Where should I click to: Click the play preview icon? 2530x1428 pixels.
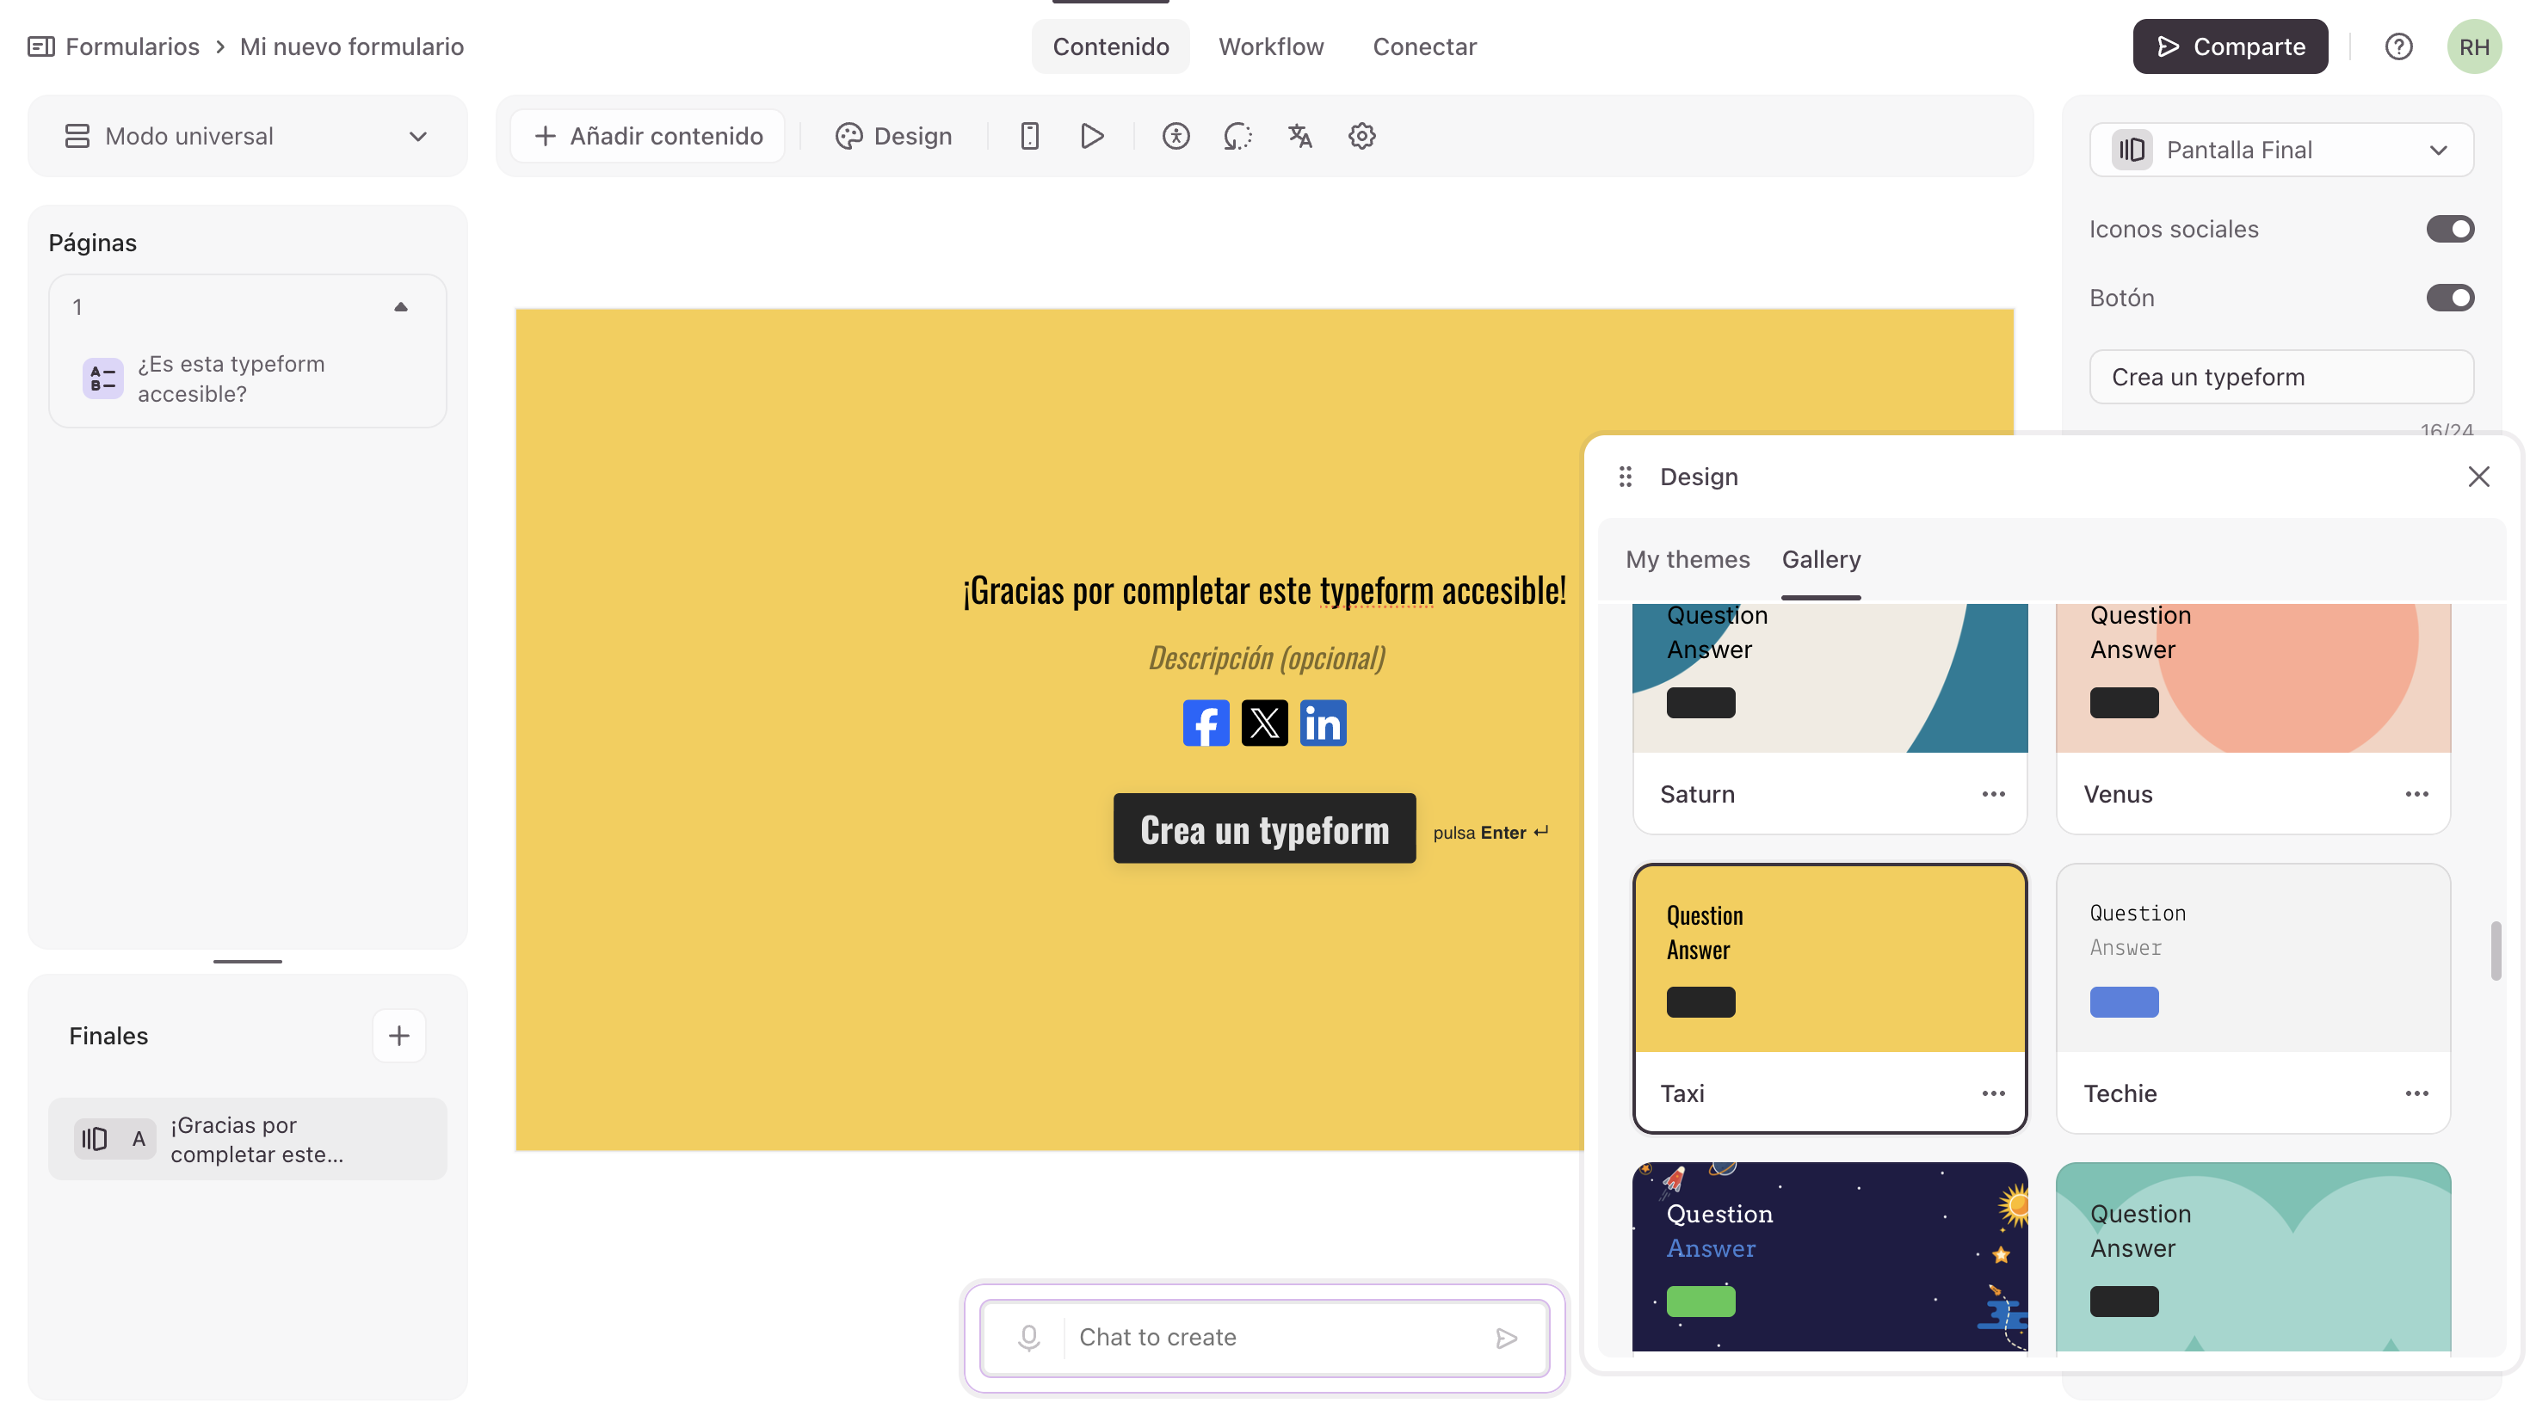tap(1091, 136)
